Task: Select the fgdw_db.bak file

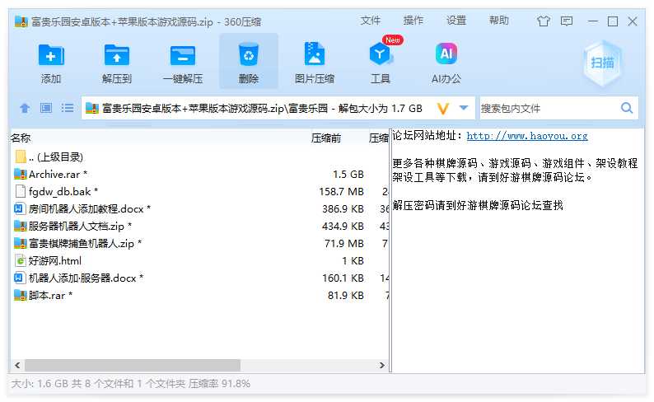Action: (199, 191)
